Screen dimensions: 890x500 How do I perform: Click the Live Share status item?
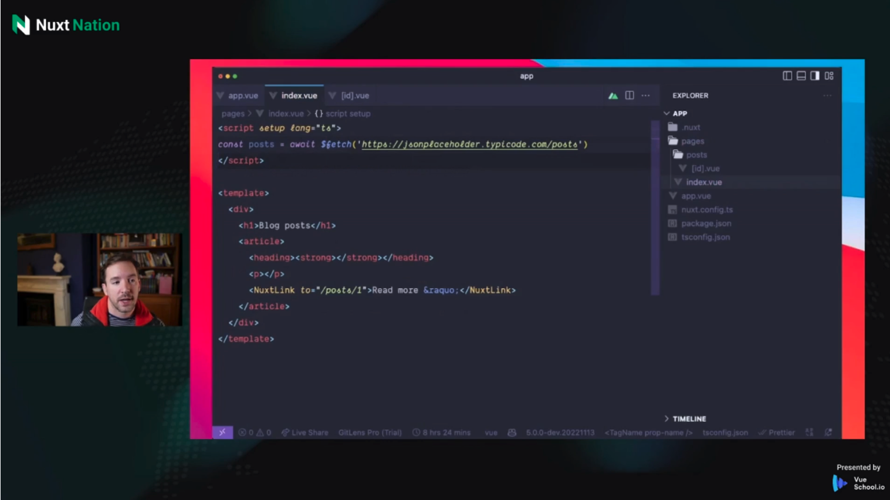[x=304, y=433]
